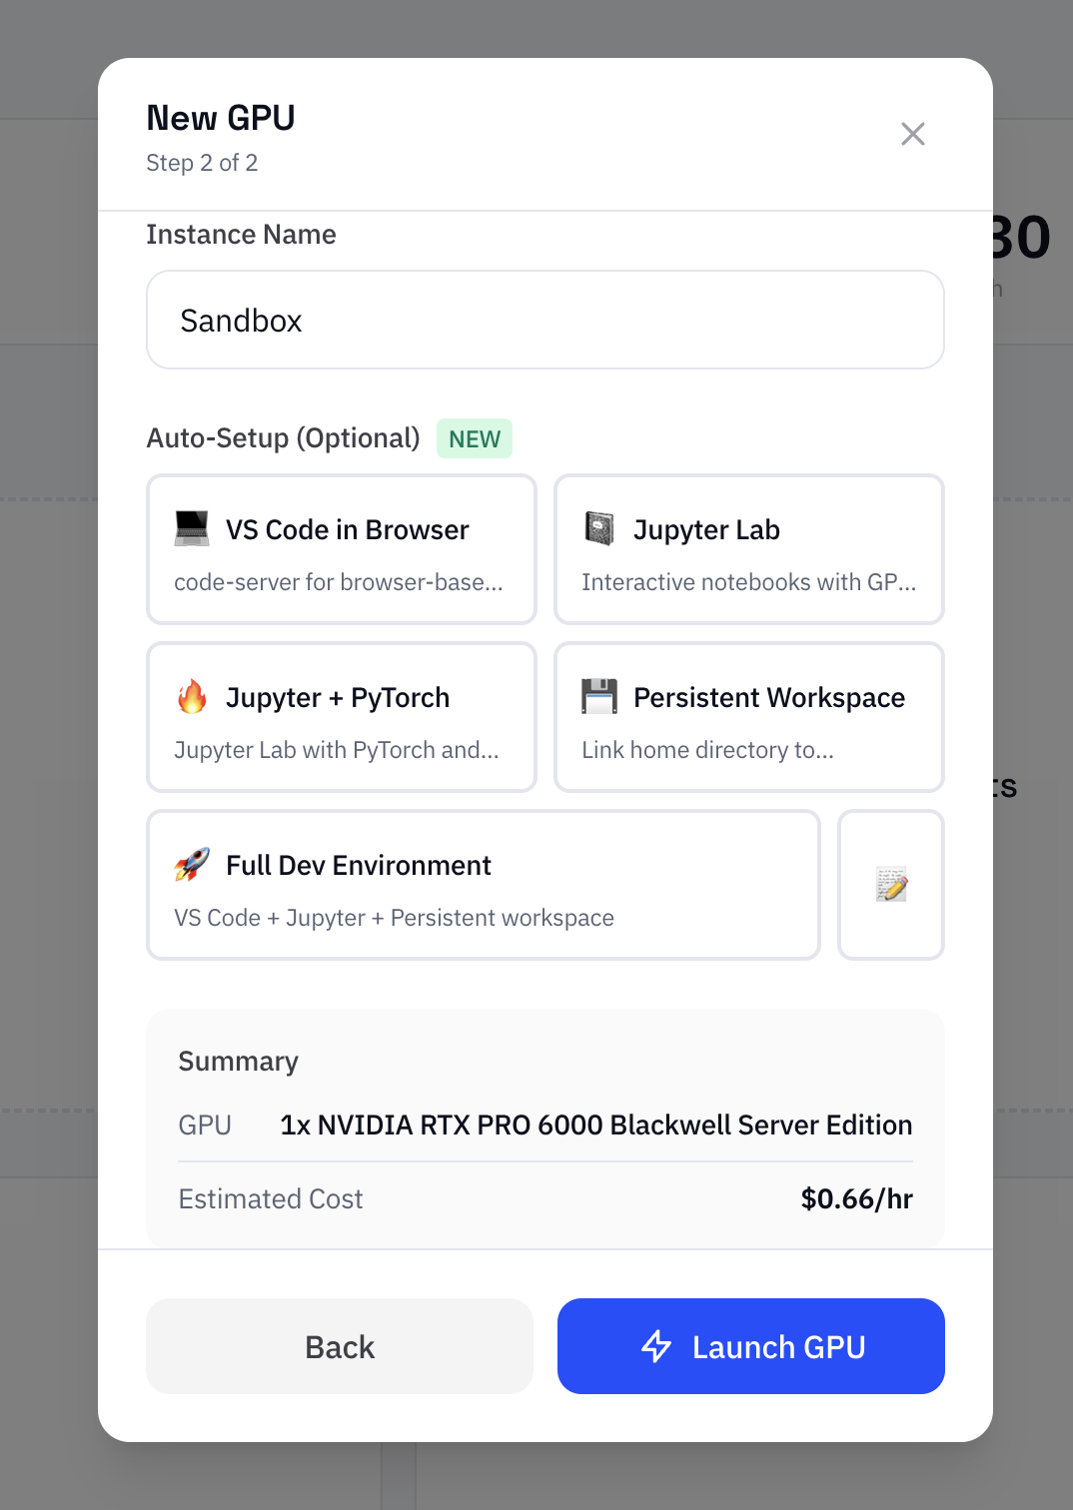The image size is (1073, 1510).
Task: Click the flame icon beside Jupyter + PyTorch
Action: pyautogui.click(x=192, y=696)
